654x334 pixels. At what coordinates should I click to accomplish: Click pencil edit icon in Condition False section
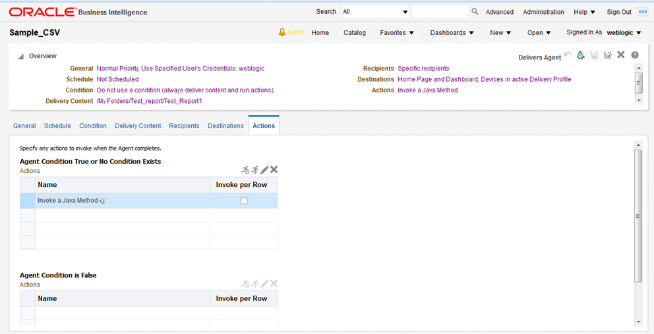coord(264,284)
